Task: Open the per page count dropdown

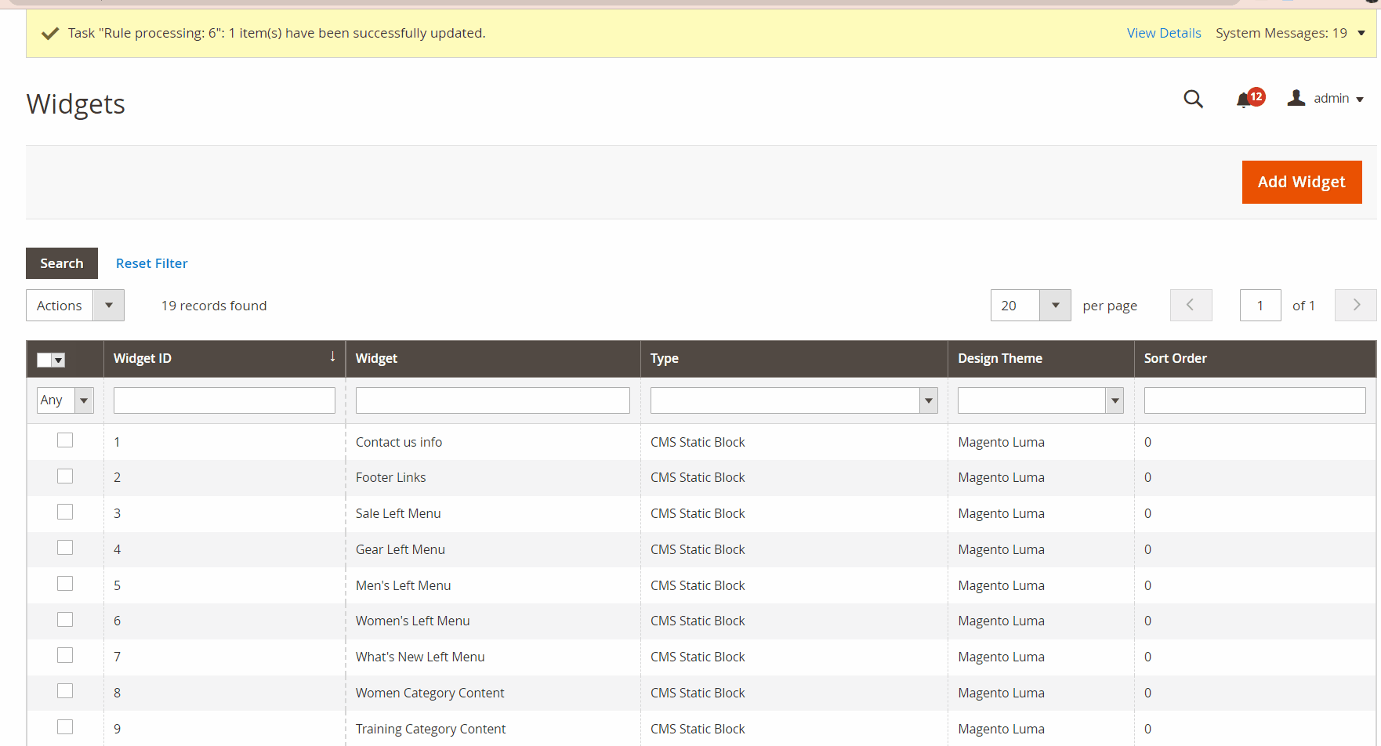Action: tap(1055, 306)
